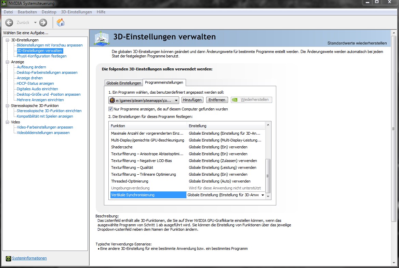Open Video-Farbeinstellungen anpassen
Viewport: 399px width, 268px height.
tap(45, 127)
